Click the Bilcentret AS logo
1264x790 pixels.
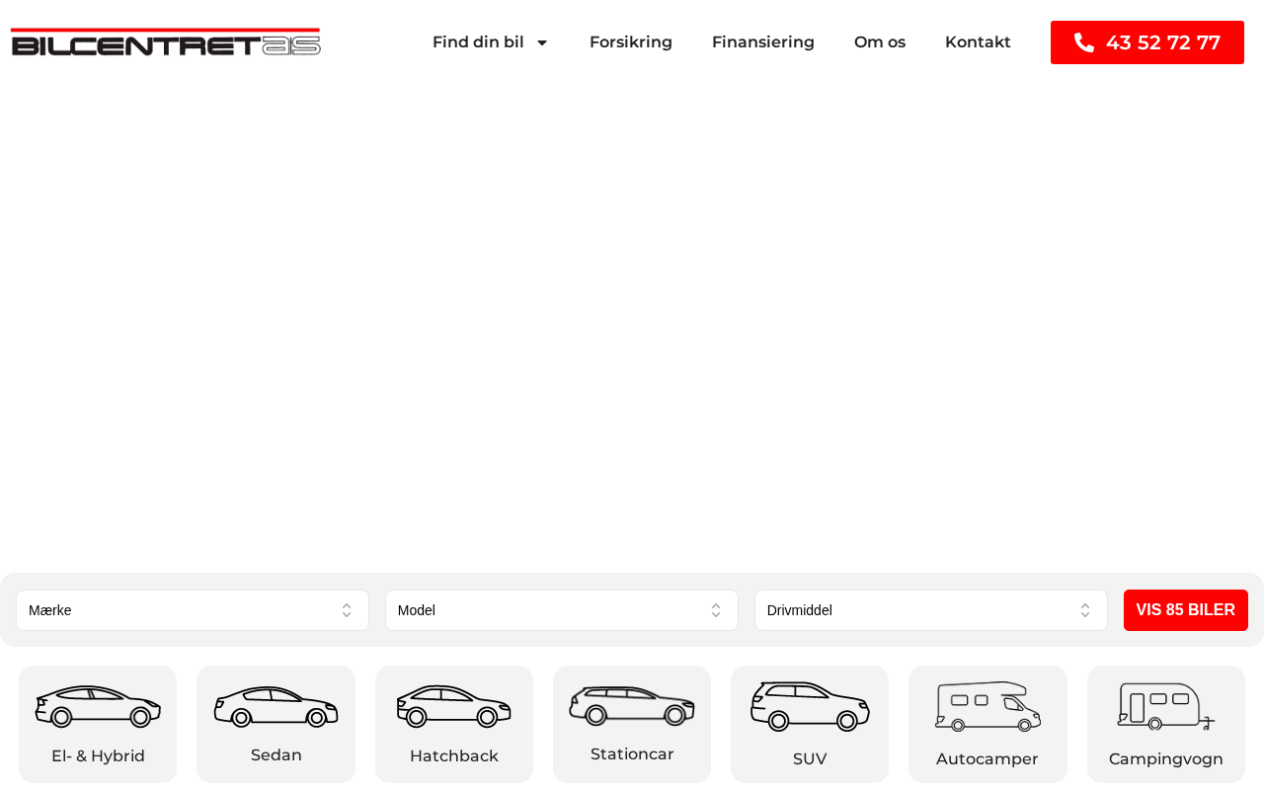pyautogui.click(x=166, y=42)
